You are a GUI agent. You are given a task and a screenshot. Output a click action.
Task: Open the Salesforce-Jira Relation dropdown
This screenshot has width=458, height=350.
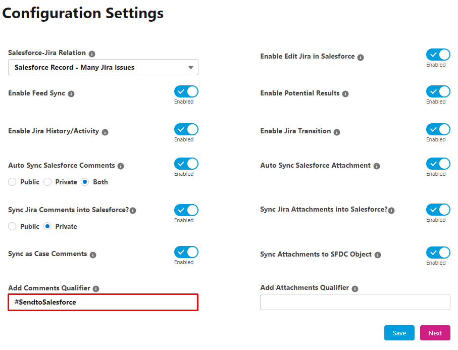[103, 67]
